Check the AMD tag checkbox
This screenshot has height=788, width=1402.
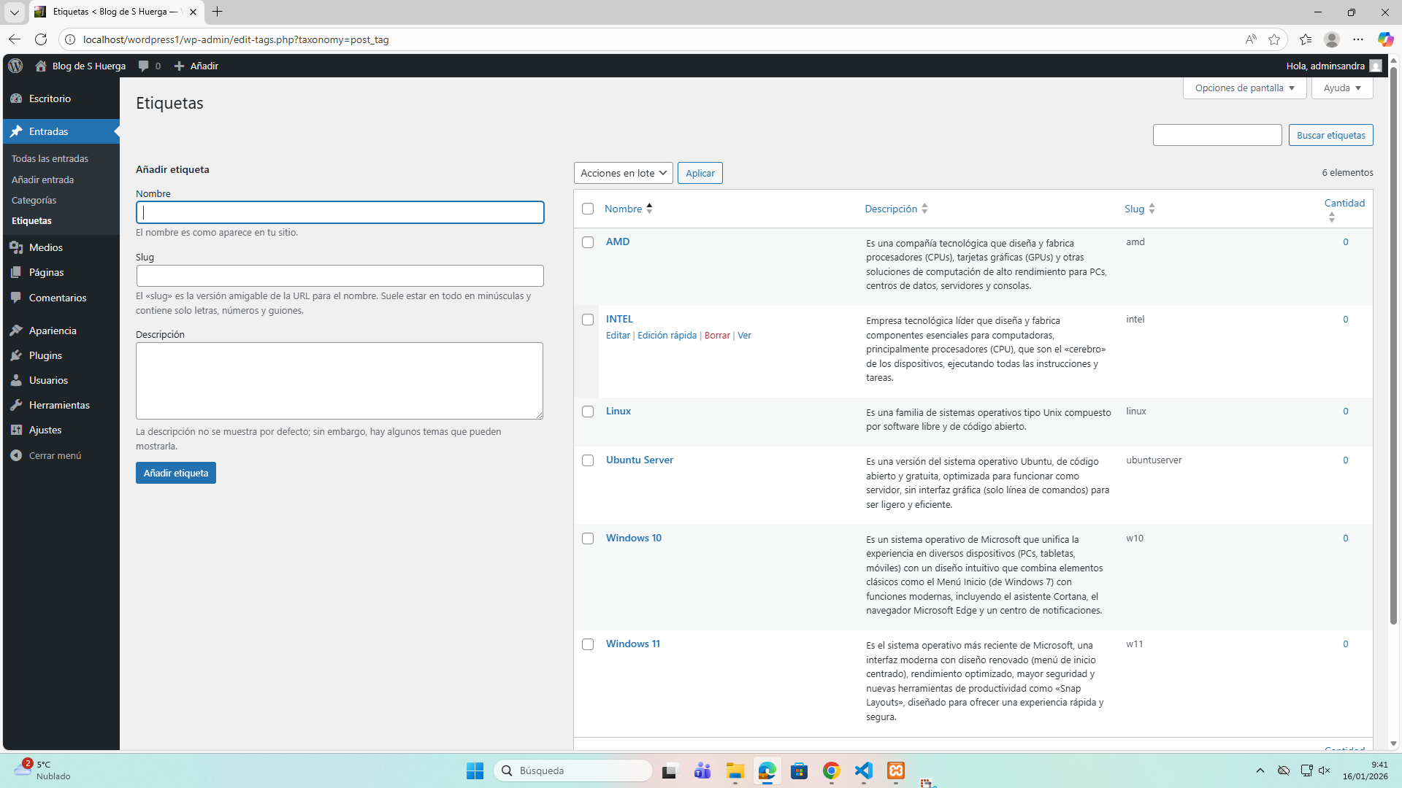[588, 242]
